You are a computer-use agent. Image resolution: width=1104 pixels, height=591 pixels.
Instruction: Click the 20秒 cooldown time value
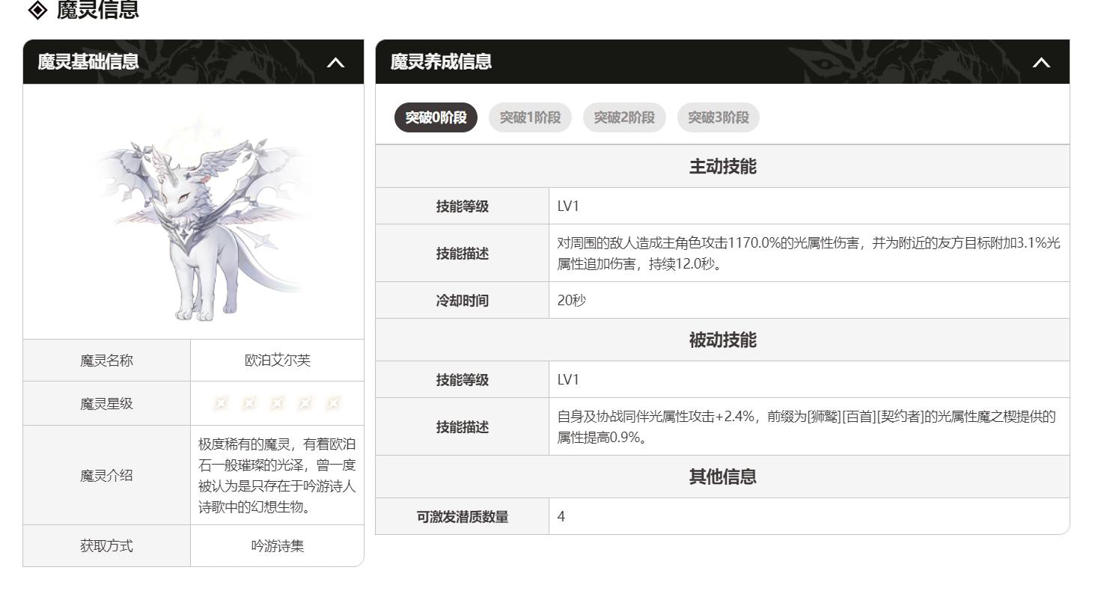point(572,300)
